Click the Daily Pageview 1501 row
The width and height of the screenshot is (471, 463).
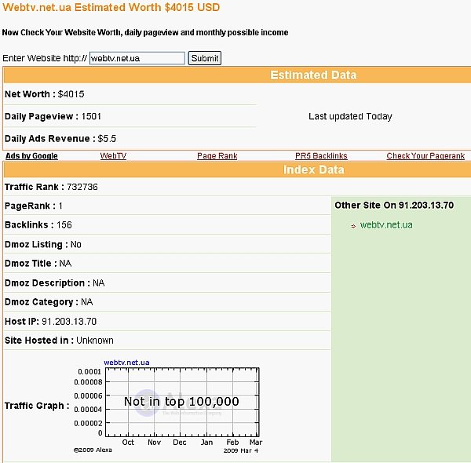53,116
